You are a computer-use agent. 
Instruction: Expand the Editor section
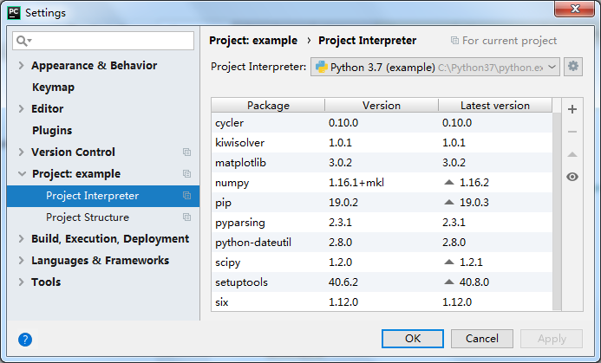[x=21, y=109]
